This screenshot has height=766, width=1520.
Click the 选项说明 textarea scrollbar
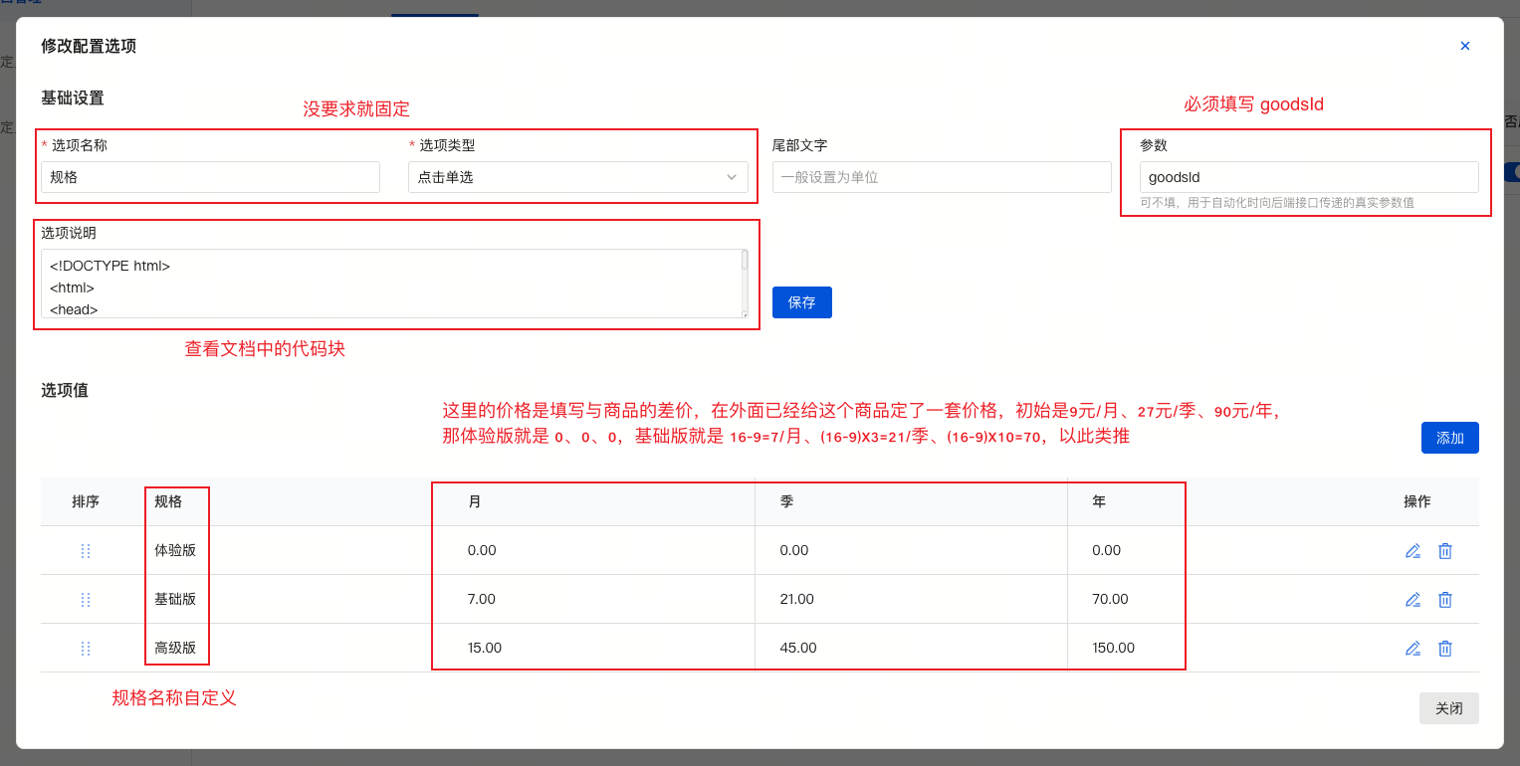pos(745,262)
